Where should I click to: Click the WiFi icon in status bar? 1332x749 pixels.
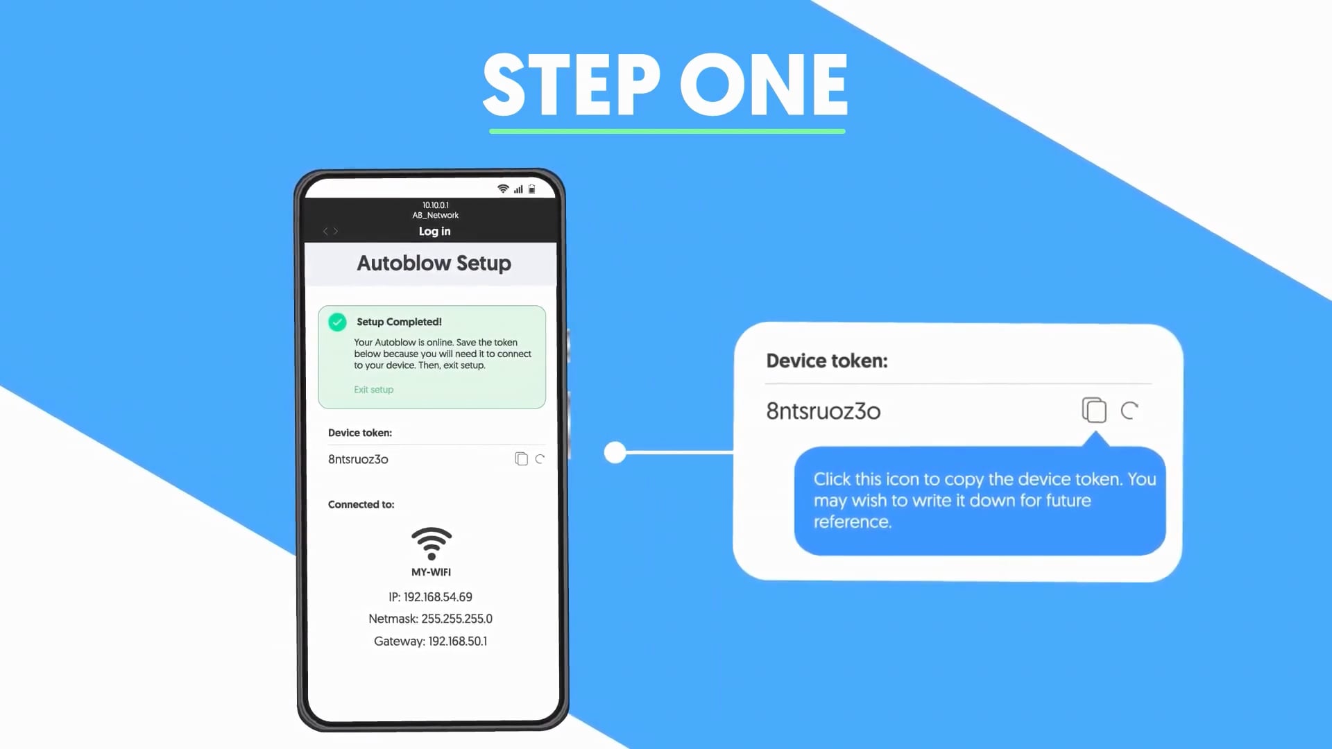tap(502, 189)
